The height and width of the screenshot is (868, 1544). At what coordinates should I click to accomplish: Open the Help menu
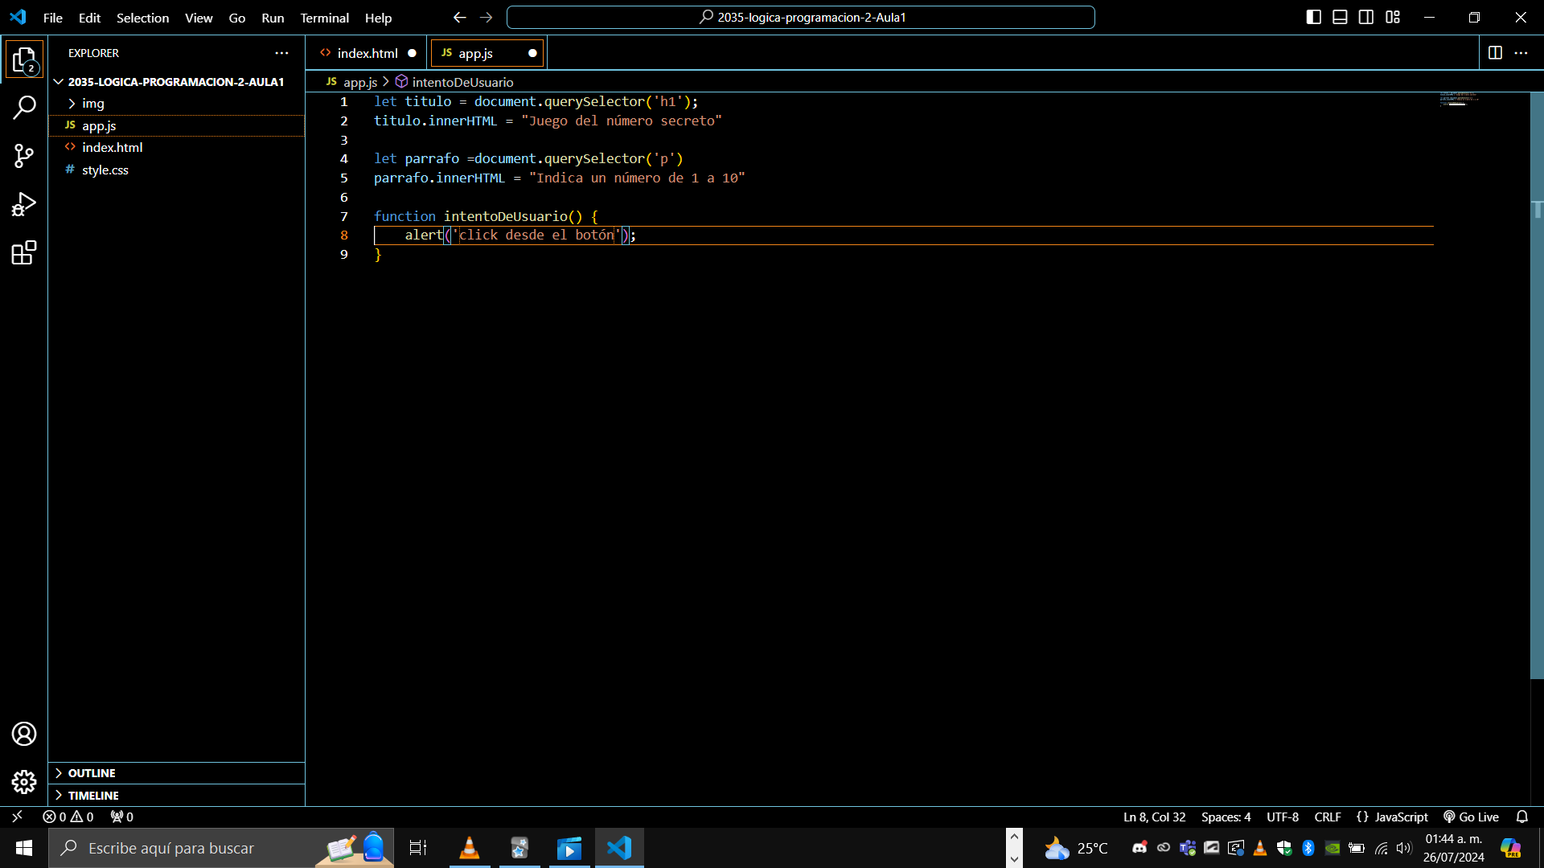tap(378, 18)
